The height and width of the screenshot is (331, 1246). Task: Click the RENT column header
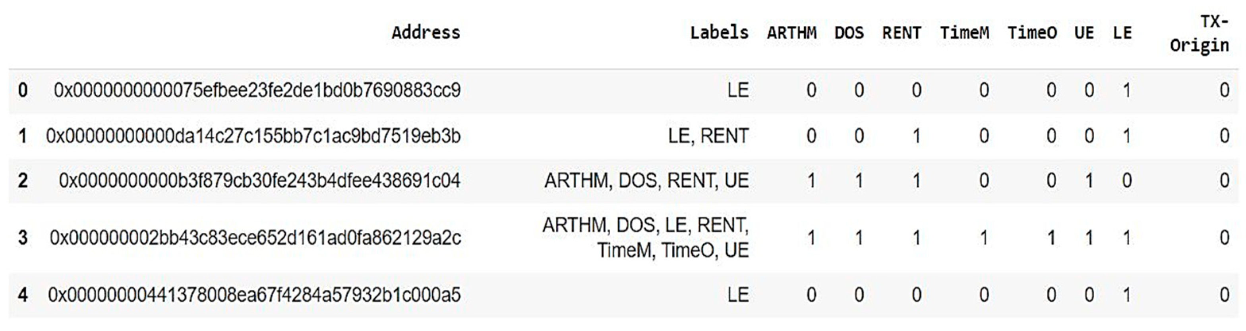tap(902, 33)
